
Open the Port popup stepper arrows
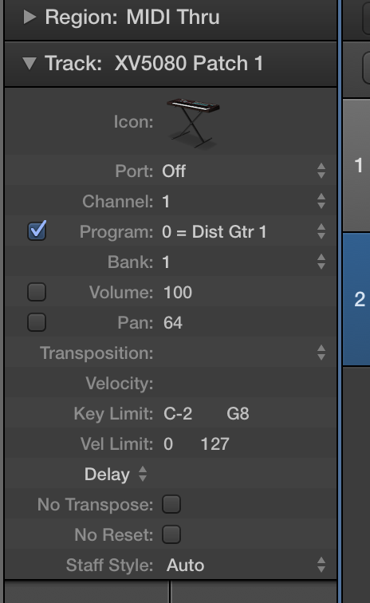pyautogui.click(x=321, y=171)
